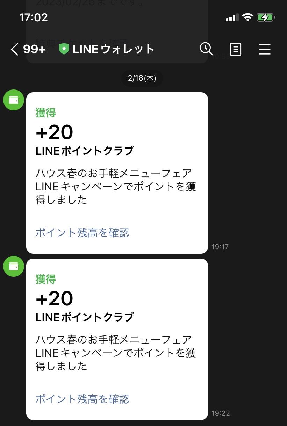Tap the back chevron arrow

15,49
